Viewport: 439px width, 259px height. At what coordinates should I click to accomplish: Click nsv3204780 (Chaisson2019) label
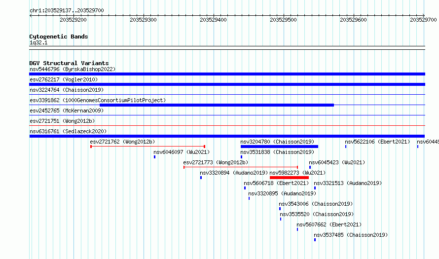coord(277,142)
